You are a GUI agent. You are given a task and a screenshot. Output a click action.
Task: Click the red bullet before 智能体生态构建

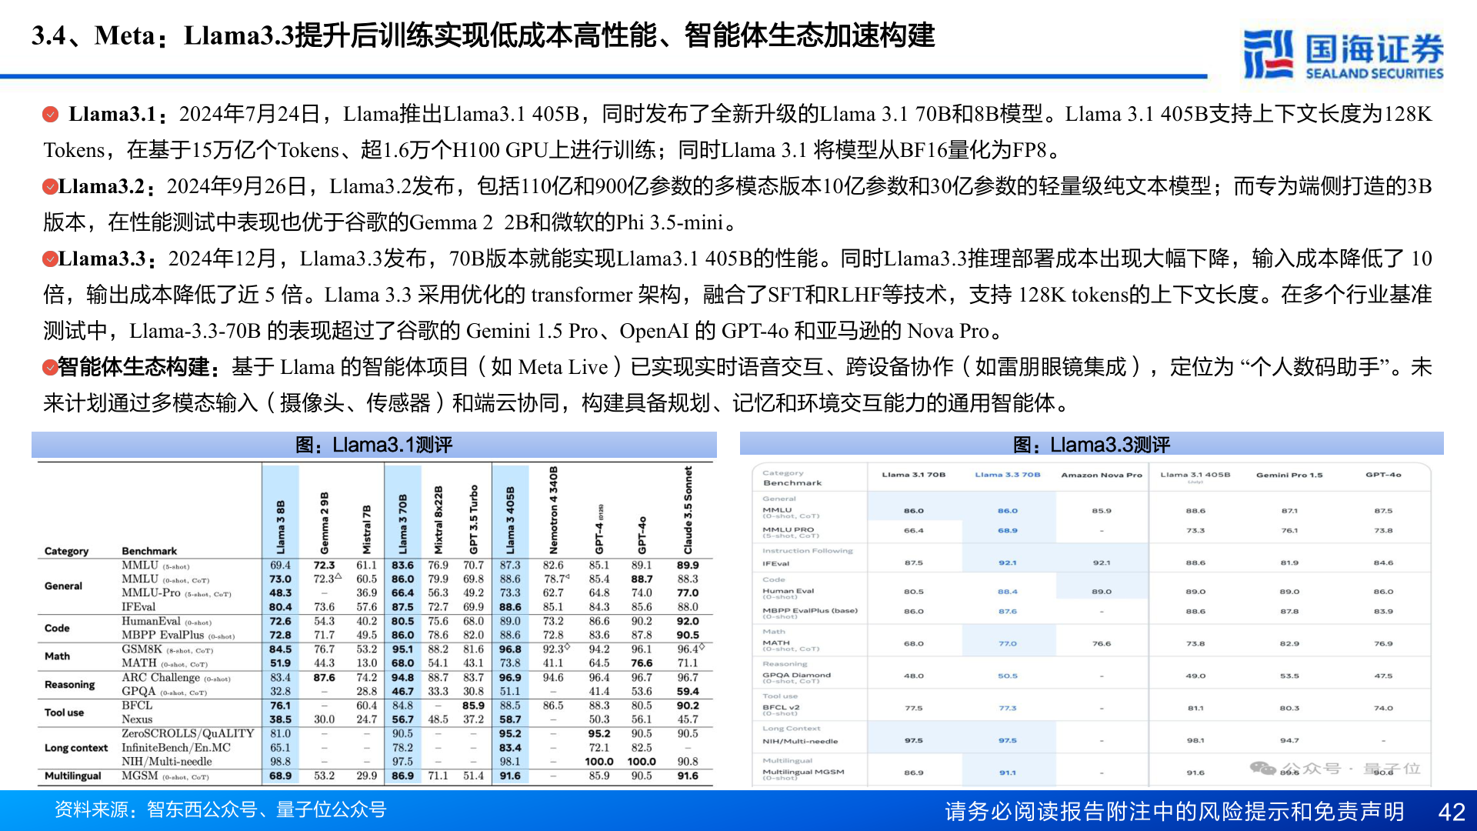[50, 368]
